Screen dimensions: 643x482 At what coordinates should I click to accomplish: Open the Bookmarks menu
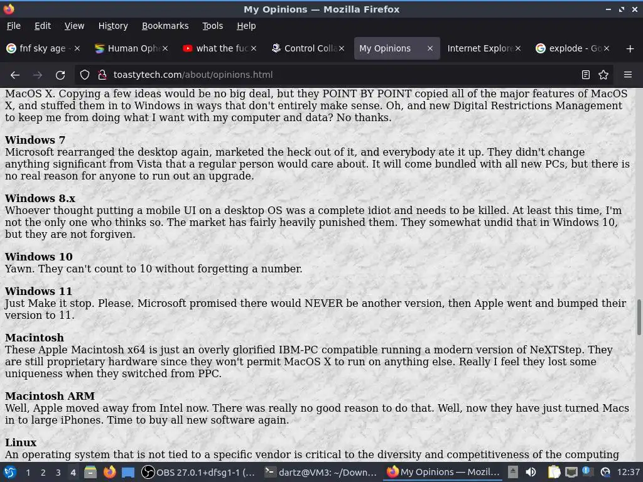(165, 26)
